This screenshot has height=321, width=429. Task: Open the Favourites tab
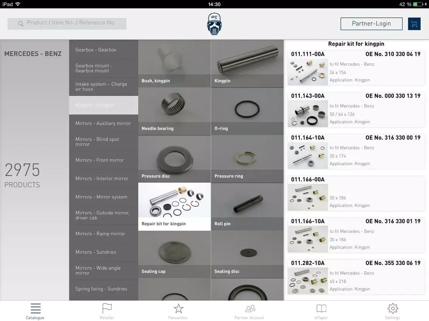[x=178, y=311]
